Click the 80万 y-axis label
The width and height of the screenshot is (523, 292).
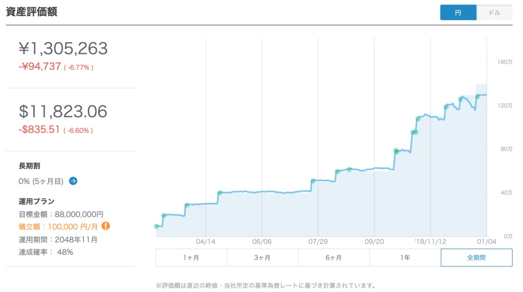pyautogui.click(x=506, y=149)
